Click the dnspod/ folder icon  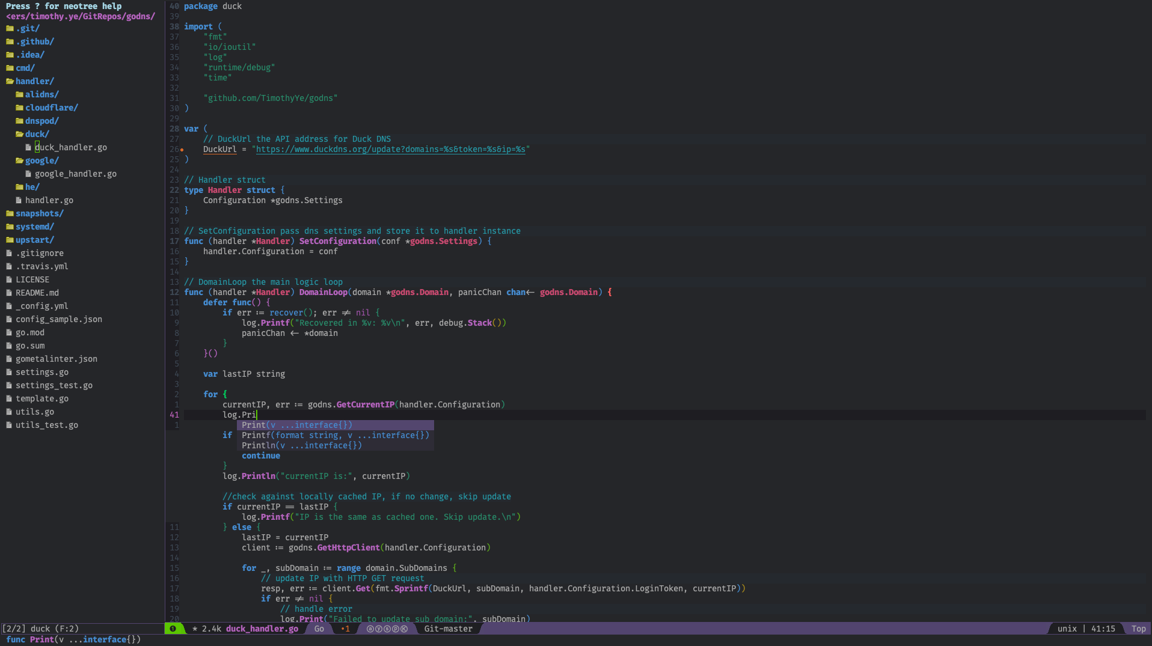[x=19, y=121]
